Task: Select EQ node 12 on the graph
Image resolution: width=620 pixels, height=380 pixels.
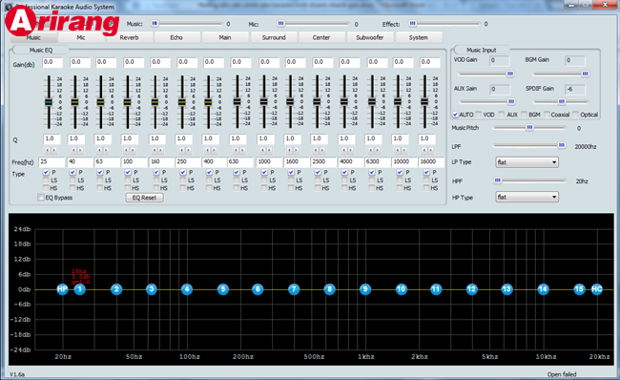Action: (x=471, y=289)
